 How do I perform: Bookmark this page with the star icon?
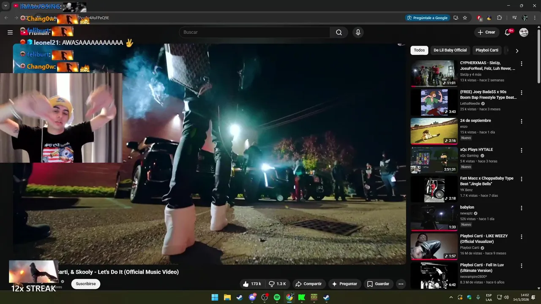pyautogui.click(x=465, y=18)
